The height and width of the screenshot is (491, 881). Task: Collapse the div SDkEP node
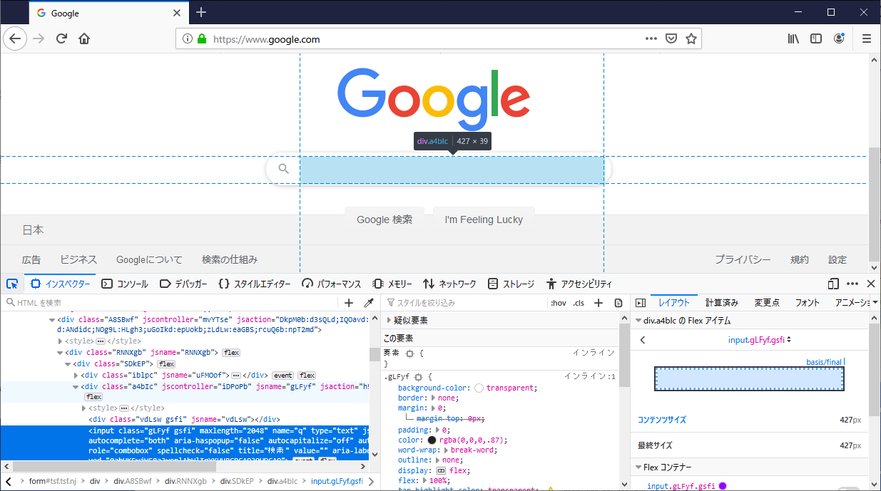tap(68, 363)
